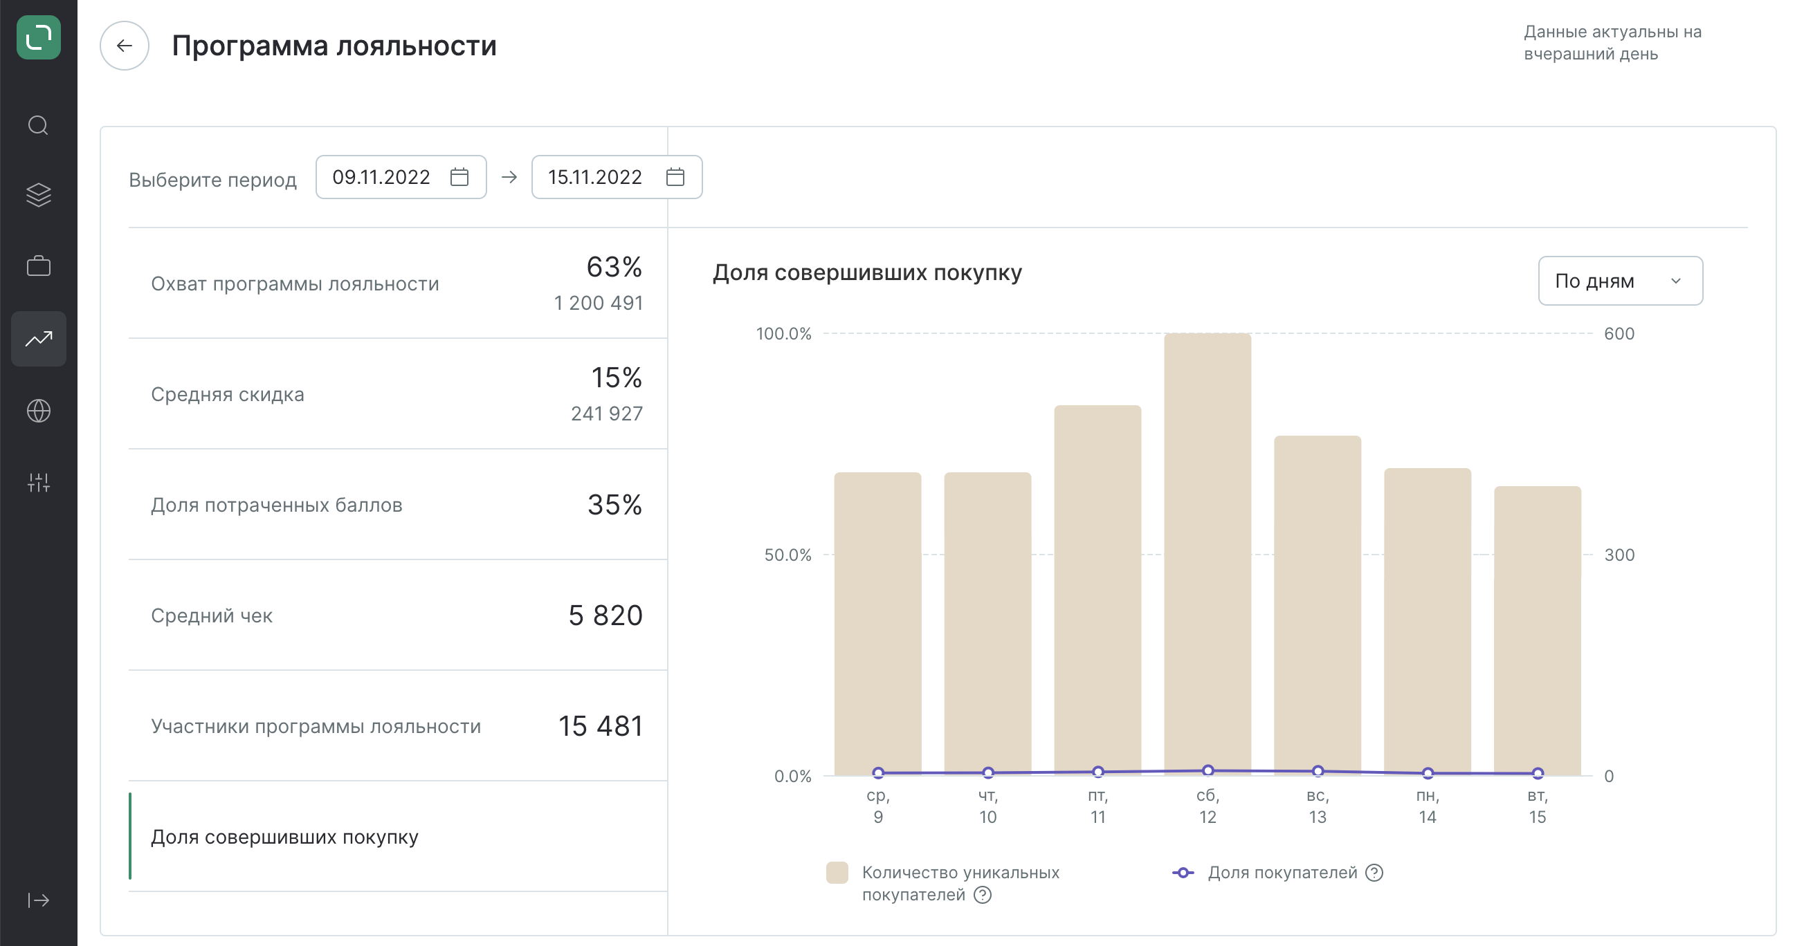The image size is (1795, 946).
Task: Click the 63% coverage value
Action: pyautogui.click(x=614, y=268)
